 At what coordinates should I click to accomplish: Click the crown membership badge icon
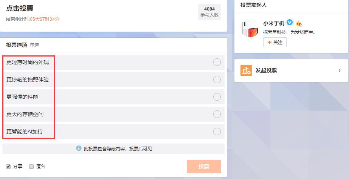[x=299, y=24]
